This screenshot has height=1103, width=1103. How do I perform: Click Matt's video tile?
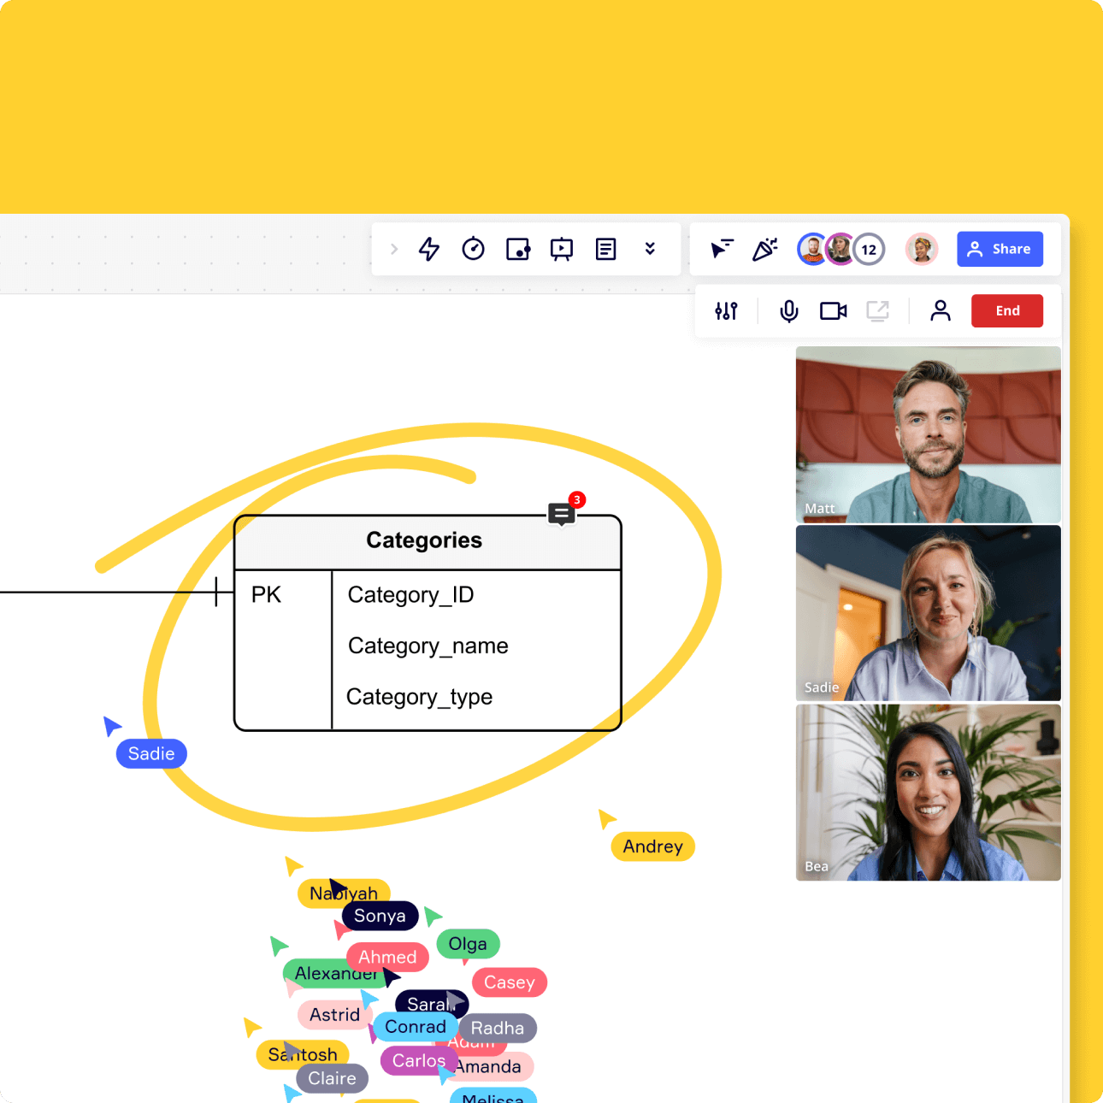point(928,434)
